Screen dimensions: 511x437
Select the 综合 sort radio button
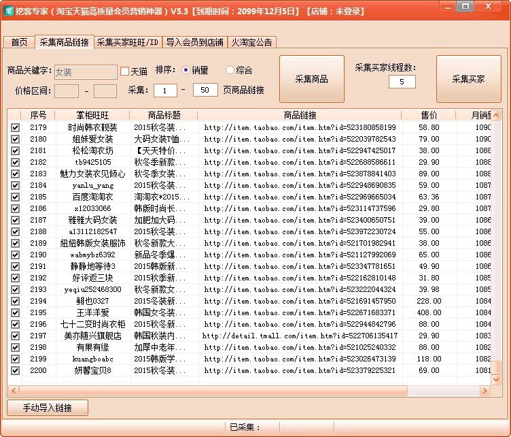[x=230, y=70]
